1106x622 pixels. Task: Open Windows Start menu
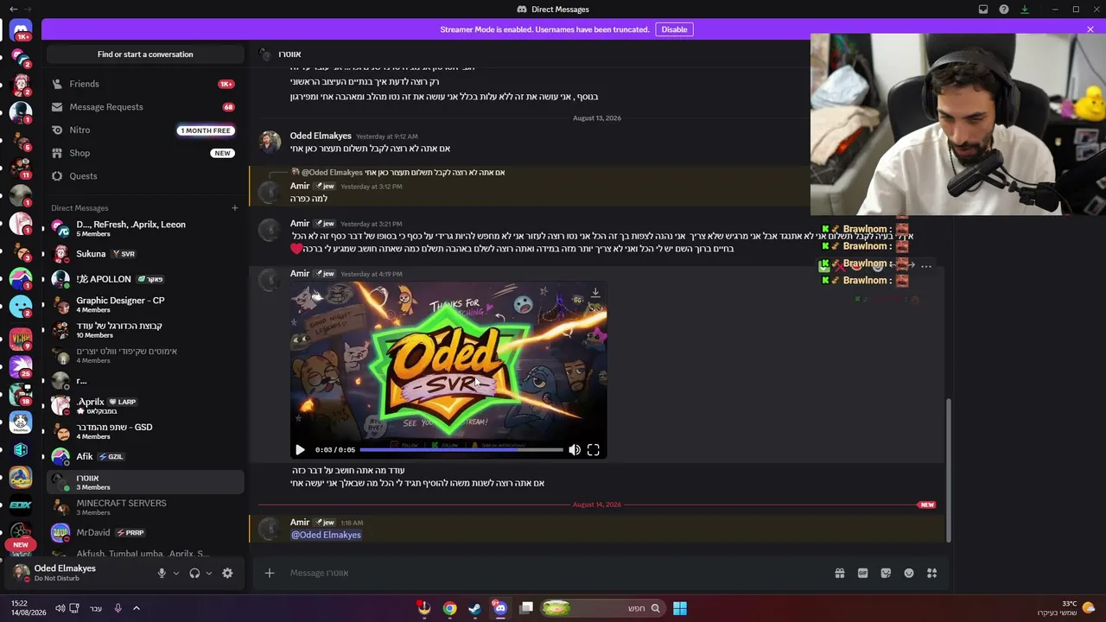coord(680,608)
